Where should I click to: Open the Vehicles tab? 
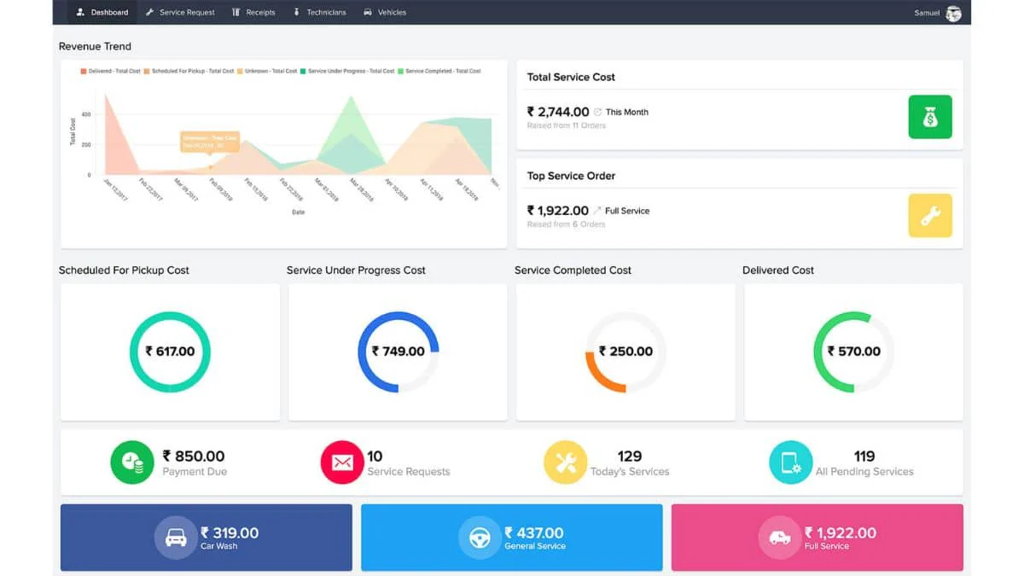point(385,12)
